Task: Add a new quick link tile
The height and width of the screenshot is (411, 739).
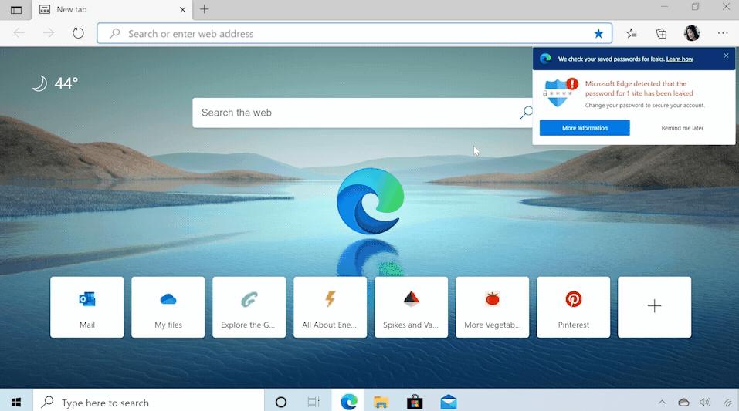Action: (654, 307)
